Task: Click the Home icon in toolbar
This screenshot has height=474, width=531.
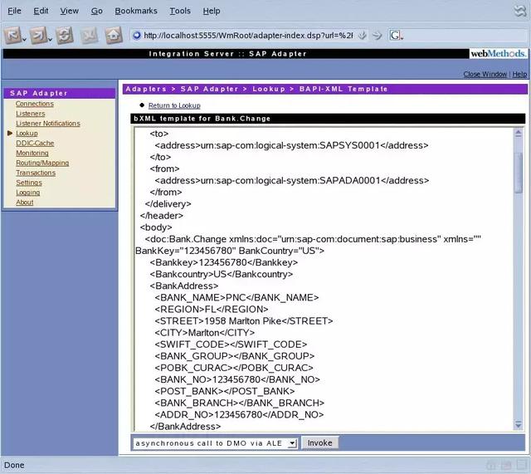Action: pyautogui.click(x=114, y=35)
